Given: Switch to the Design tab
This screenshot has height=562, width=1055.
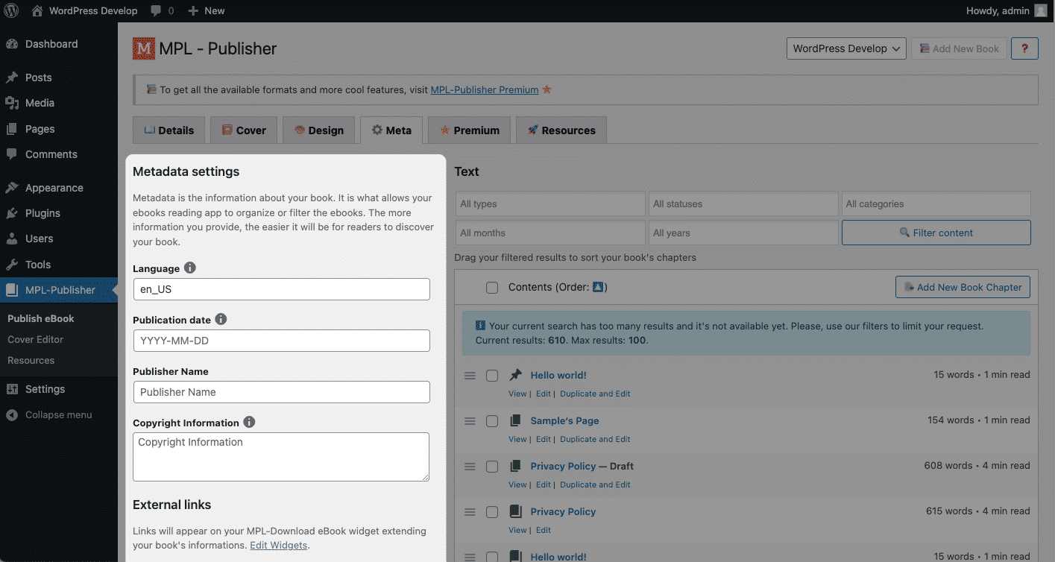Looking at the screenshot, I should point(318,130).
